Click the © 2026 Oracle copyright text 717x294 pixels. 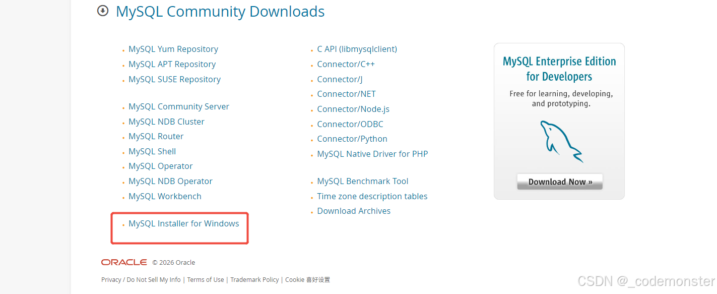173,262
